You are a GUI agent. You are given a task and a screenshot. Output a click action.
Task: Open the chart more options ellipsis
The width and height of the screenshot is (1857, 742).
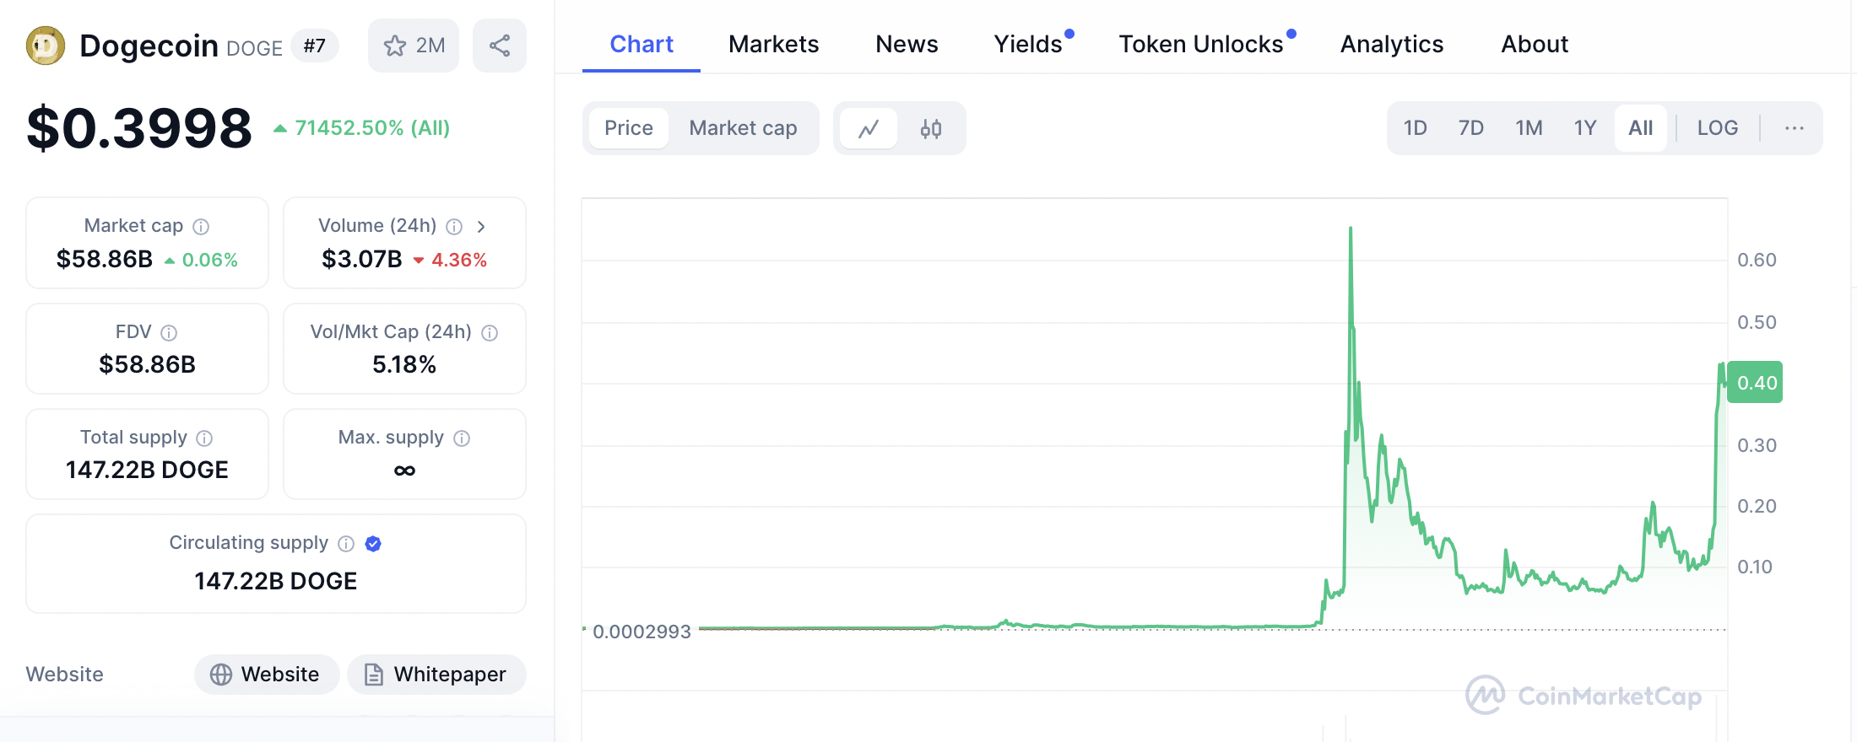[1795, 128]
